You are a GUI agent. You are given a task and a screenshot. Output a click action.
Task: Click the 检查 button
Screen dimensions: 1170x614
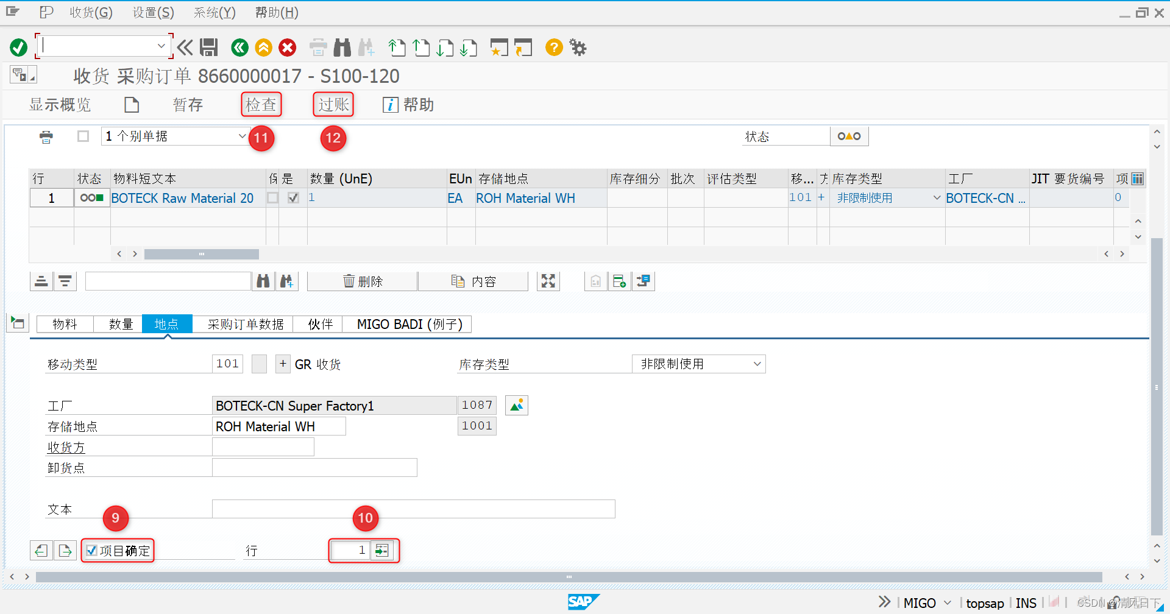(261, 105)
